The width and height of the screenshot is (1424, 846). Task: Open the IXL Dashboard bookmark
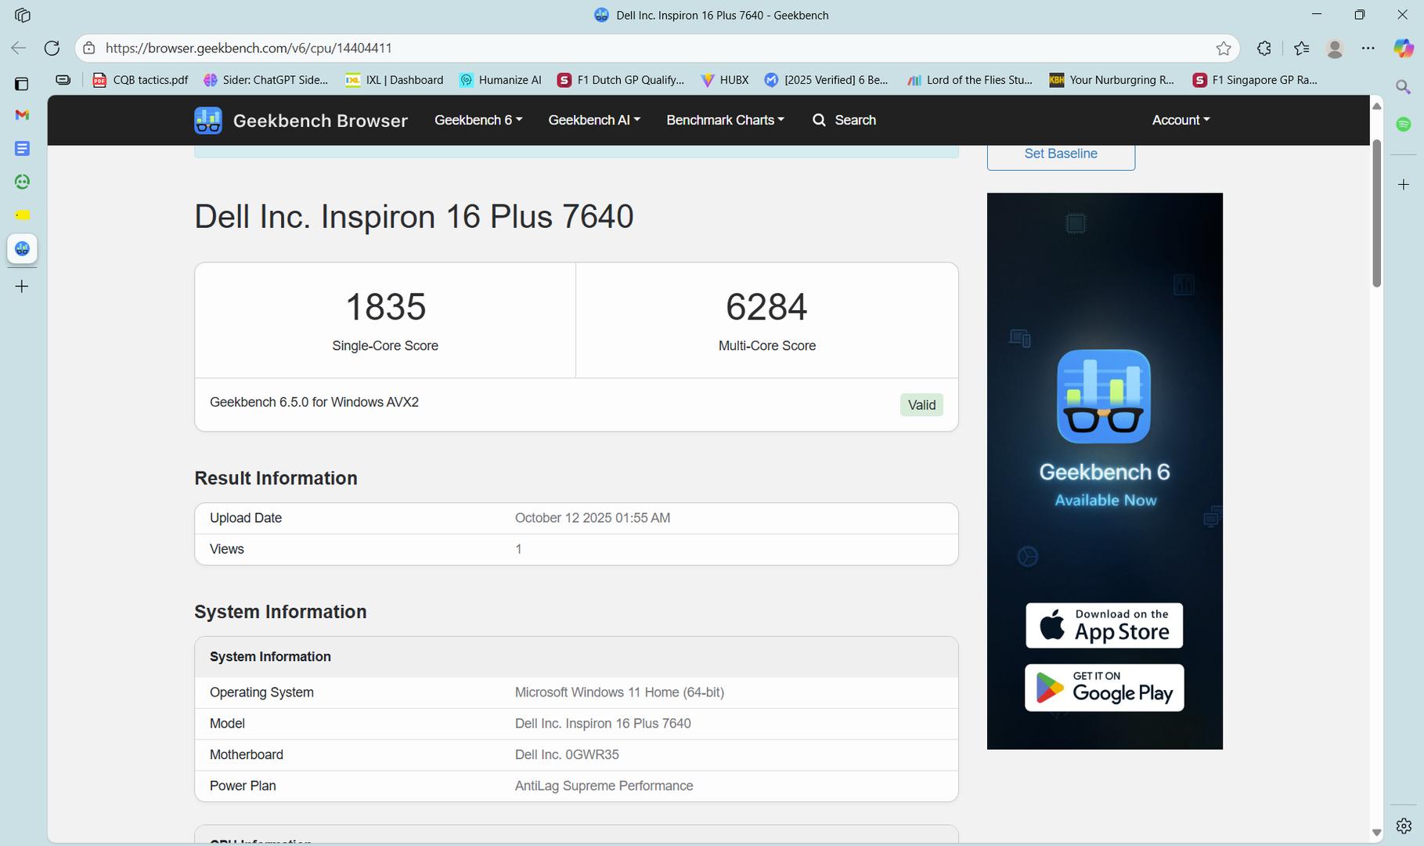[x=395, y=80]
